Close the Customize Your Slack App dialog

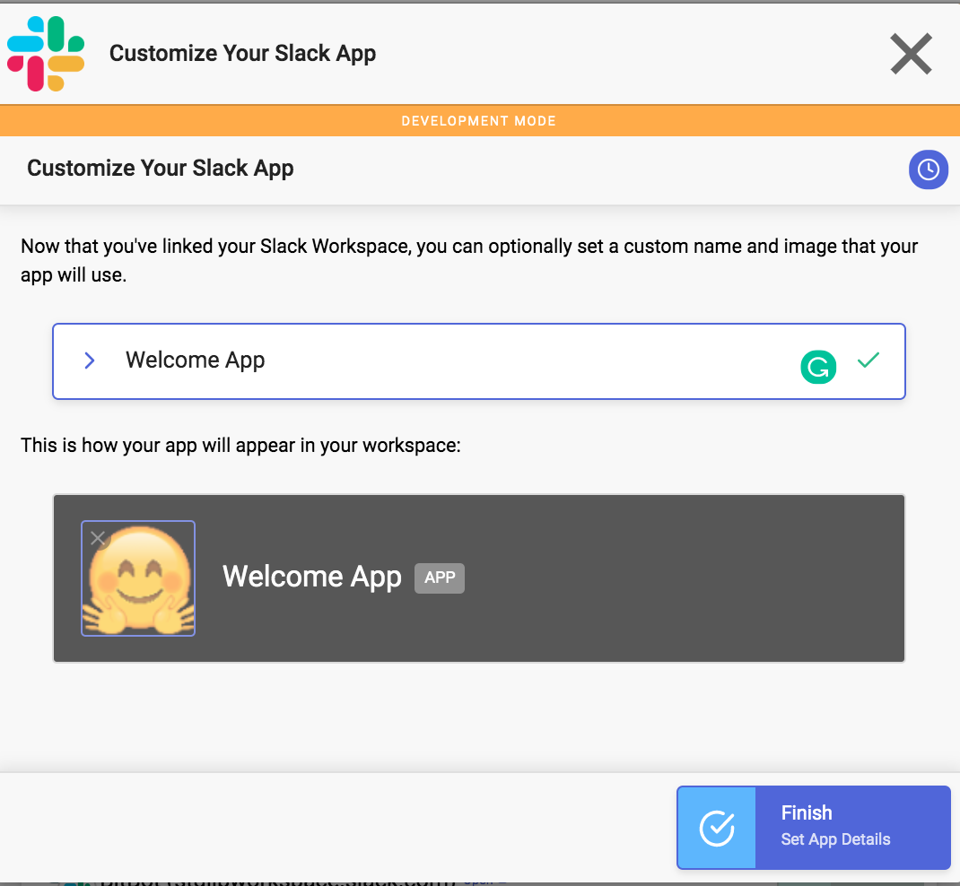pos(911,54)
